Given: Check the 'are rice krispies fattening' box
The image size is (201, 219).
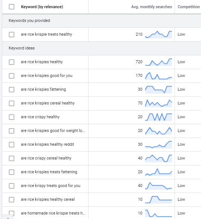Looking at the screenshot, I should (12, 90).
